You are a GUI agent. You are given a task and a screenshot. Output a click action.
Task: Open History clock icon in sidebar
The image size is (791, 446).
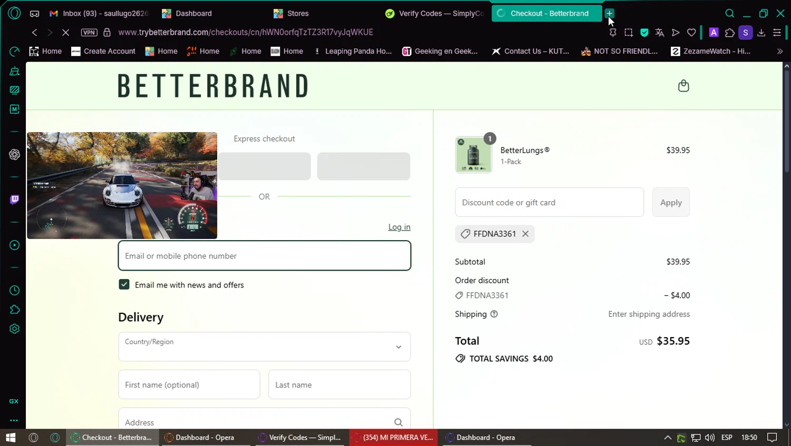pos(14,291)
